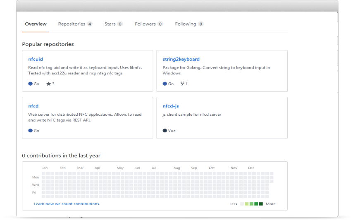Click the first January cell in Mon row

tap(44, 177)
